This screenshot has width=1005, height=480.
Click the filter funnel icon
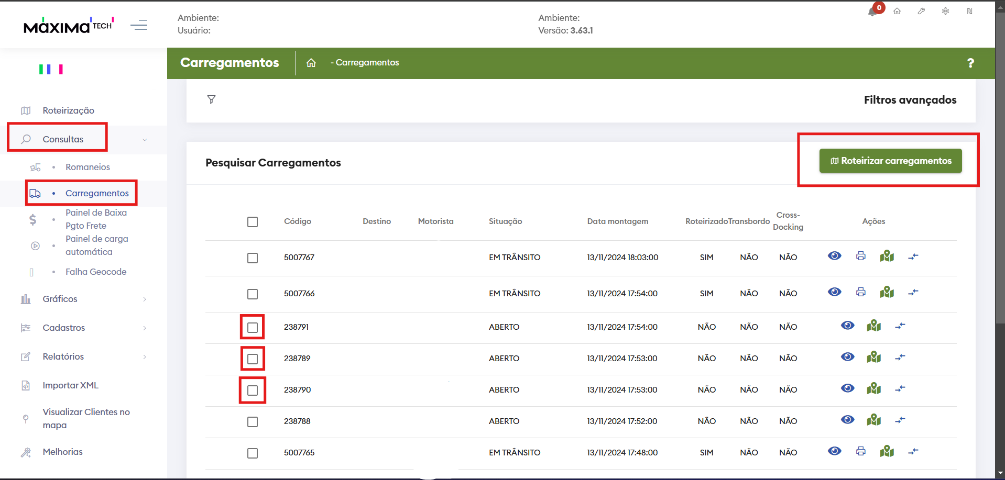(x=211, y=99)
